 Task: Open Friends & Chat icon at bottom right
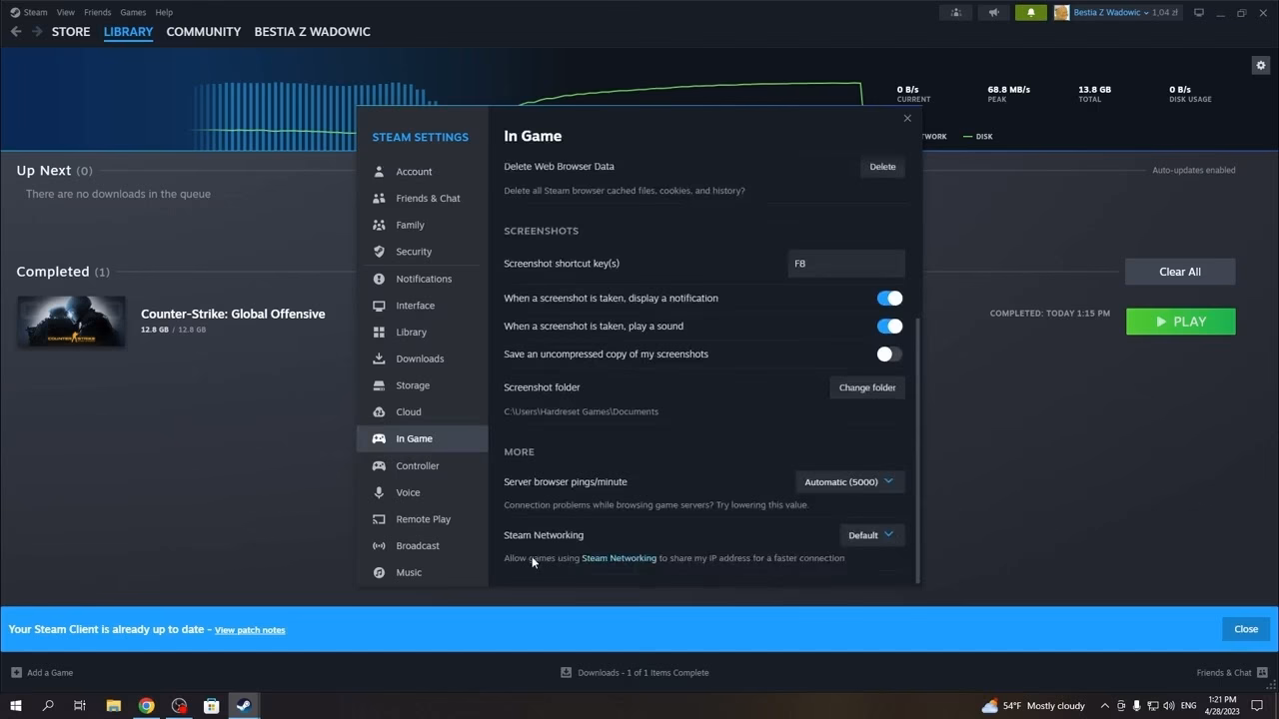pyautogui.click(x=1262, y=672)
